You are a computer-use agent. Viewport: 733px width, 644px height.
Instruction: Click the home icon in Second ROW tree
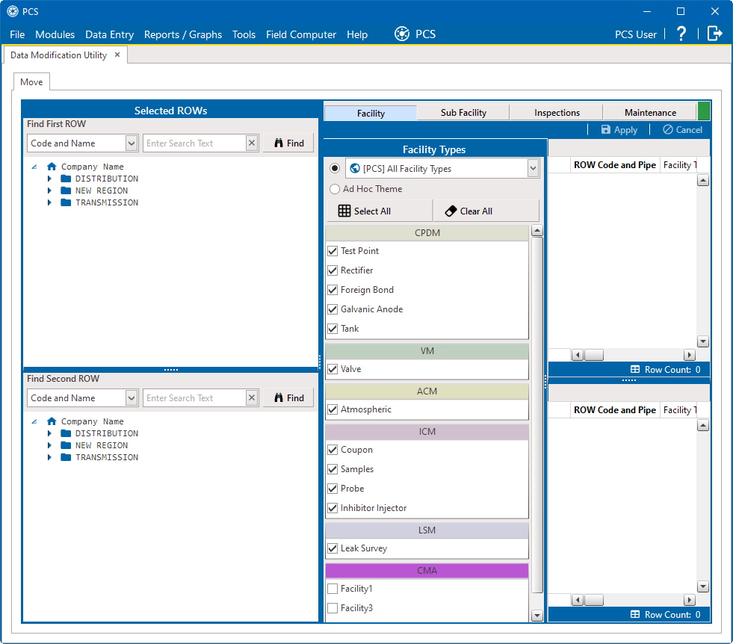[52, 421]
